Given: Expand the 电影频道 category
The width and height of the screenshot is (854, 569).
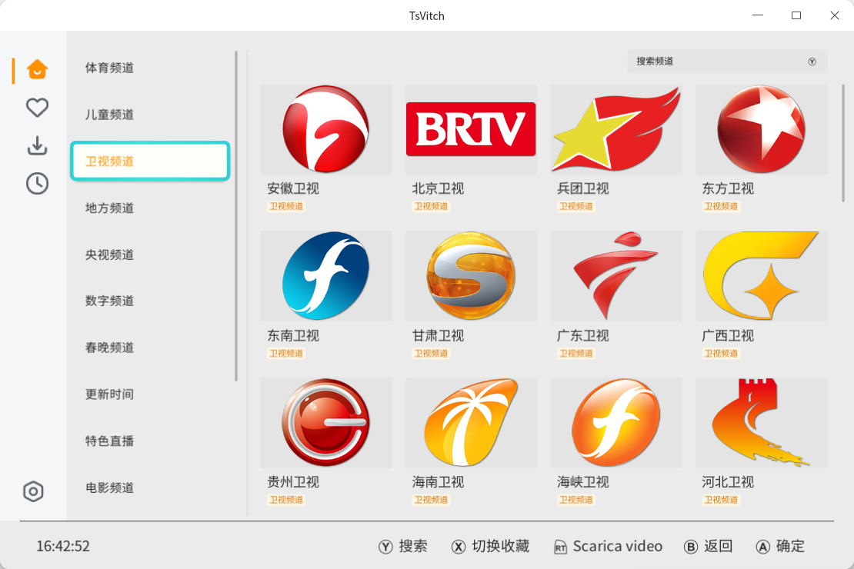Looking at the screenshot, I should click(x=108, y=487).
